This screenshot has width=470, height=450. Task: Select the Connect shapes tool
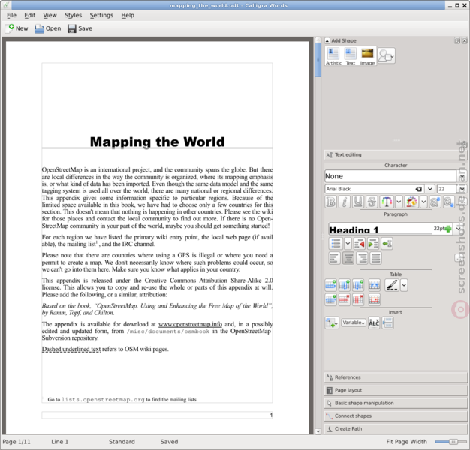[396, 415]
